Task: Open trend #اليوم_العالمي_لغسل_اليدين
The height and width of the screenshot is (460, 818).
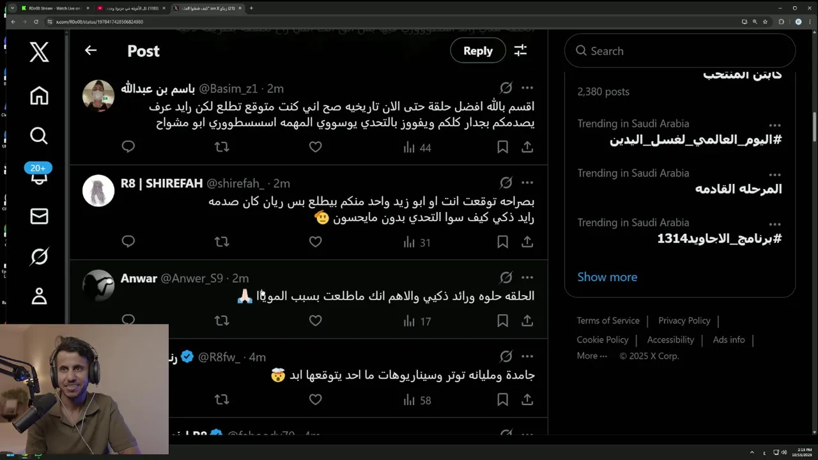Action: [x=695, y=139]
